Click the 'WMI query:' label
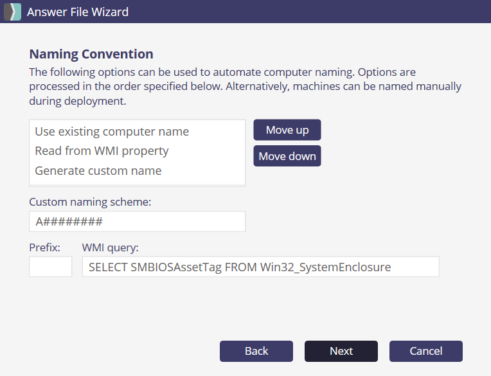This screenshot has width=491, height=376. pyautogui.click(x=111, y=247)
